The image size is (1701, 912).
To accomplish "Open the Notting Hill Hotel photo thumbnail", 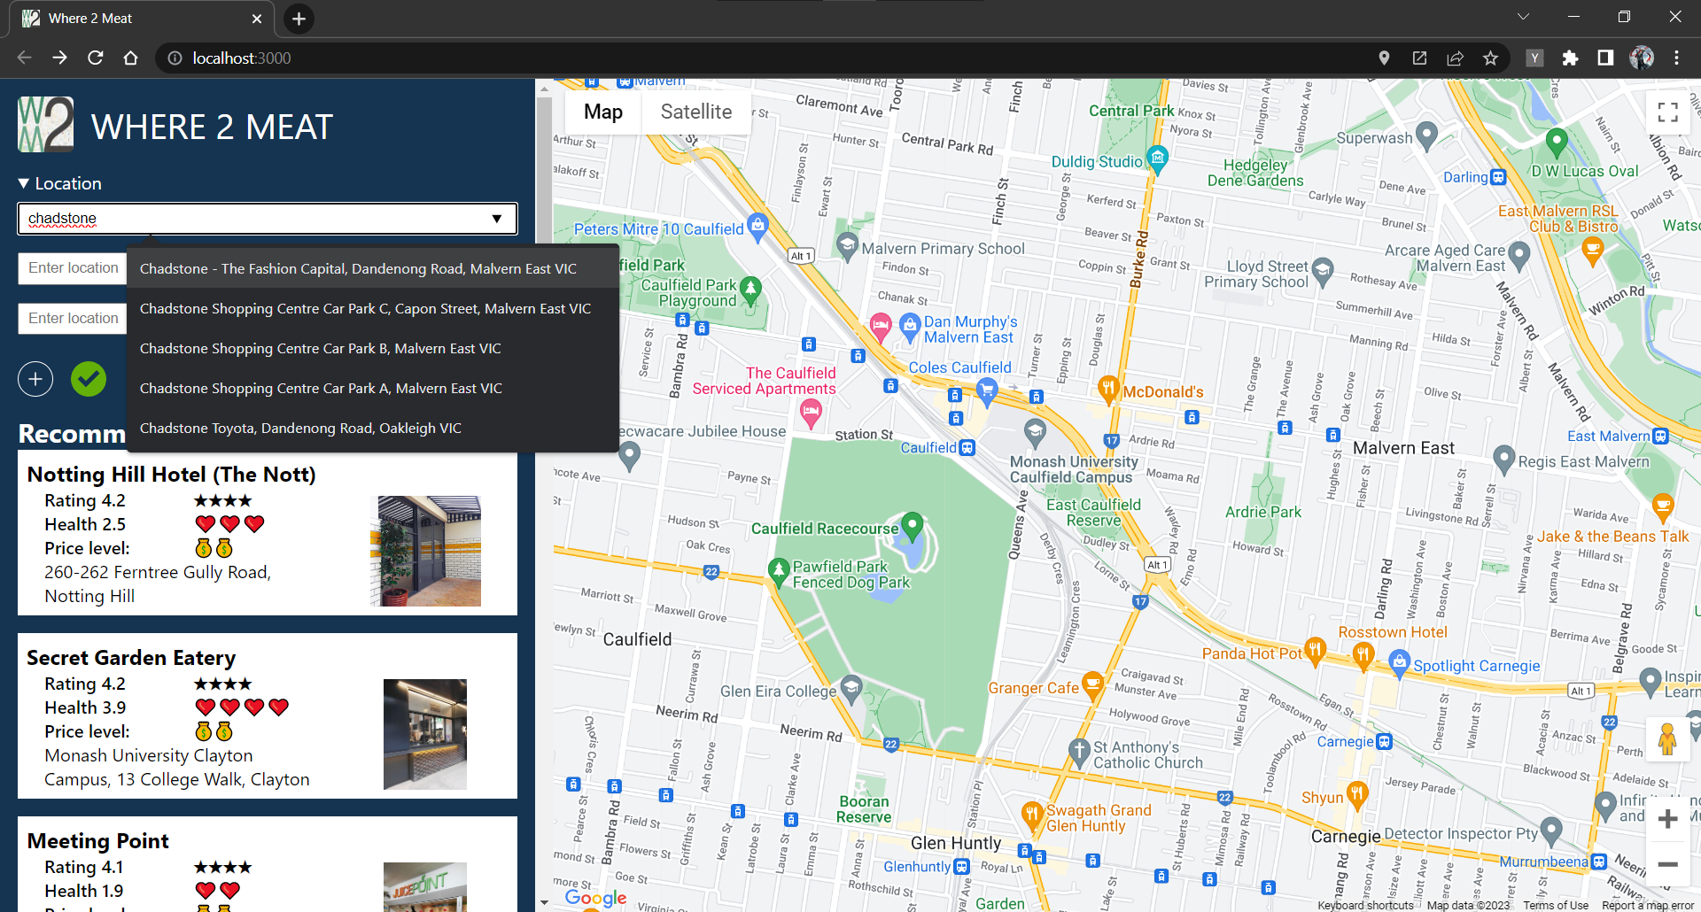I will [x=430, y=551].
